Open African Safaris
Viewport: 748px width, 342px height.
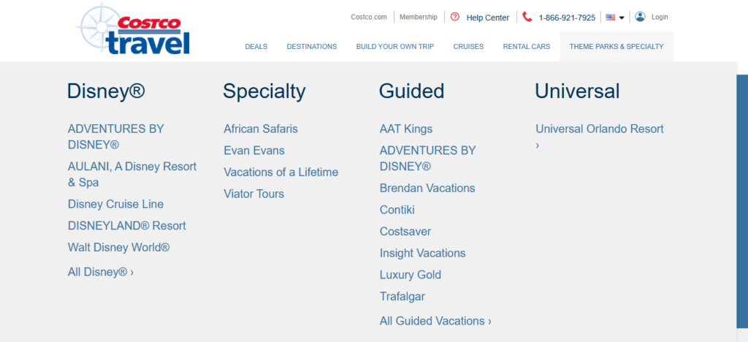(261, 129)
